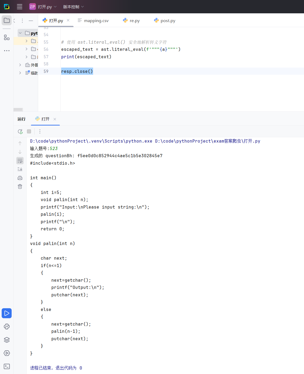Click the #include<stdio.h> output line
The image size is (304, 374).
tap(53, 163)
